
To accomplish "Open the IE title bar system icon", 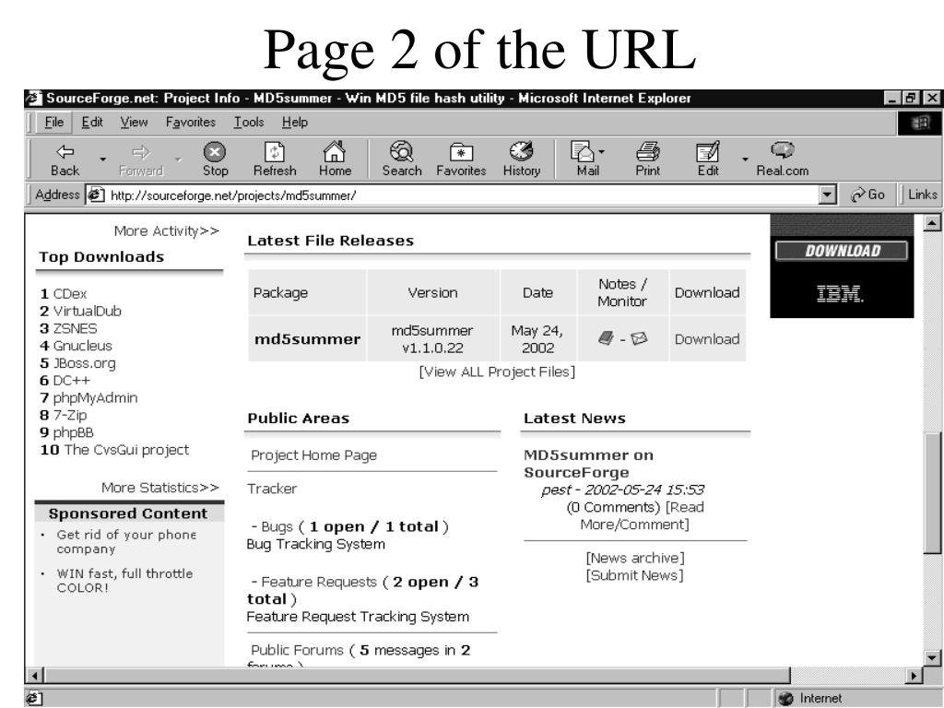I will click(x=34, y=98).
